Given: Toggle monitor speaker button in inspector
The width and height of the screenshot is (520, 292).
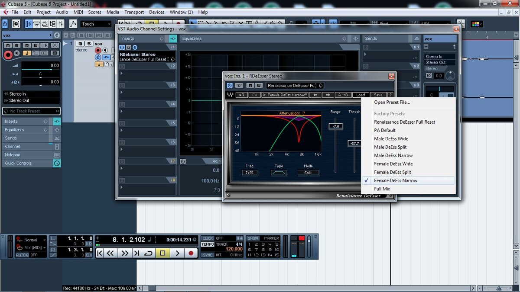Looking at the screenshot, I should coord(16,53).
